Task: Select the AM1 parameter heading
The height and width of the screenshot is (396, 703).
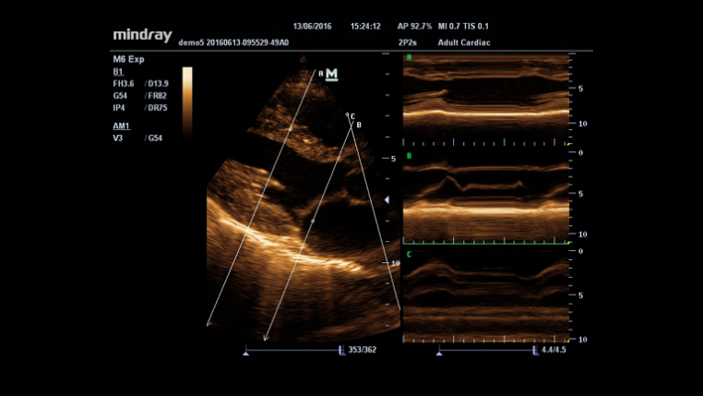Action: tap(120, 125)
